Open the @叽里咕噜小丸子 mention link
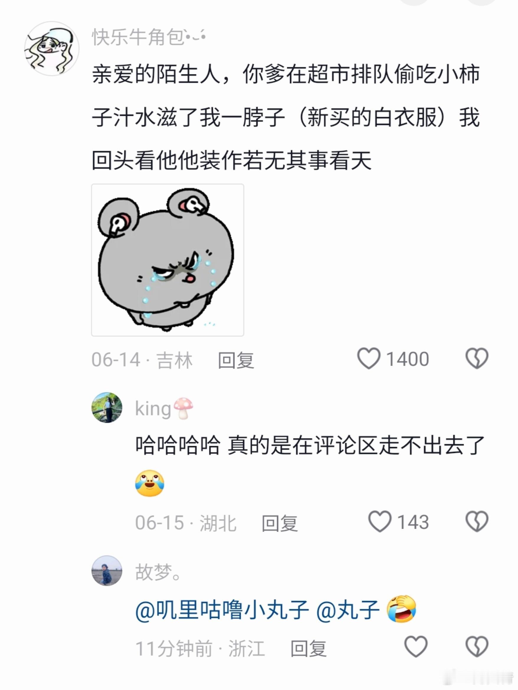518x690 pixels. [222, 609]
